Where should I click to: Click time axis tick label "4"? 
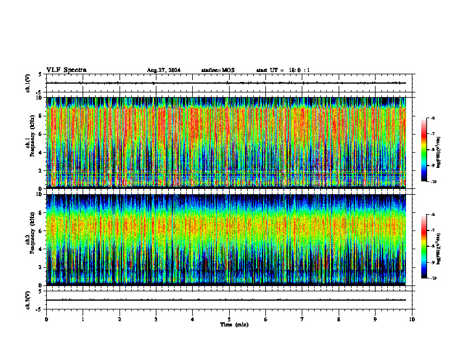[193, 319]
